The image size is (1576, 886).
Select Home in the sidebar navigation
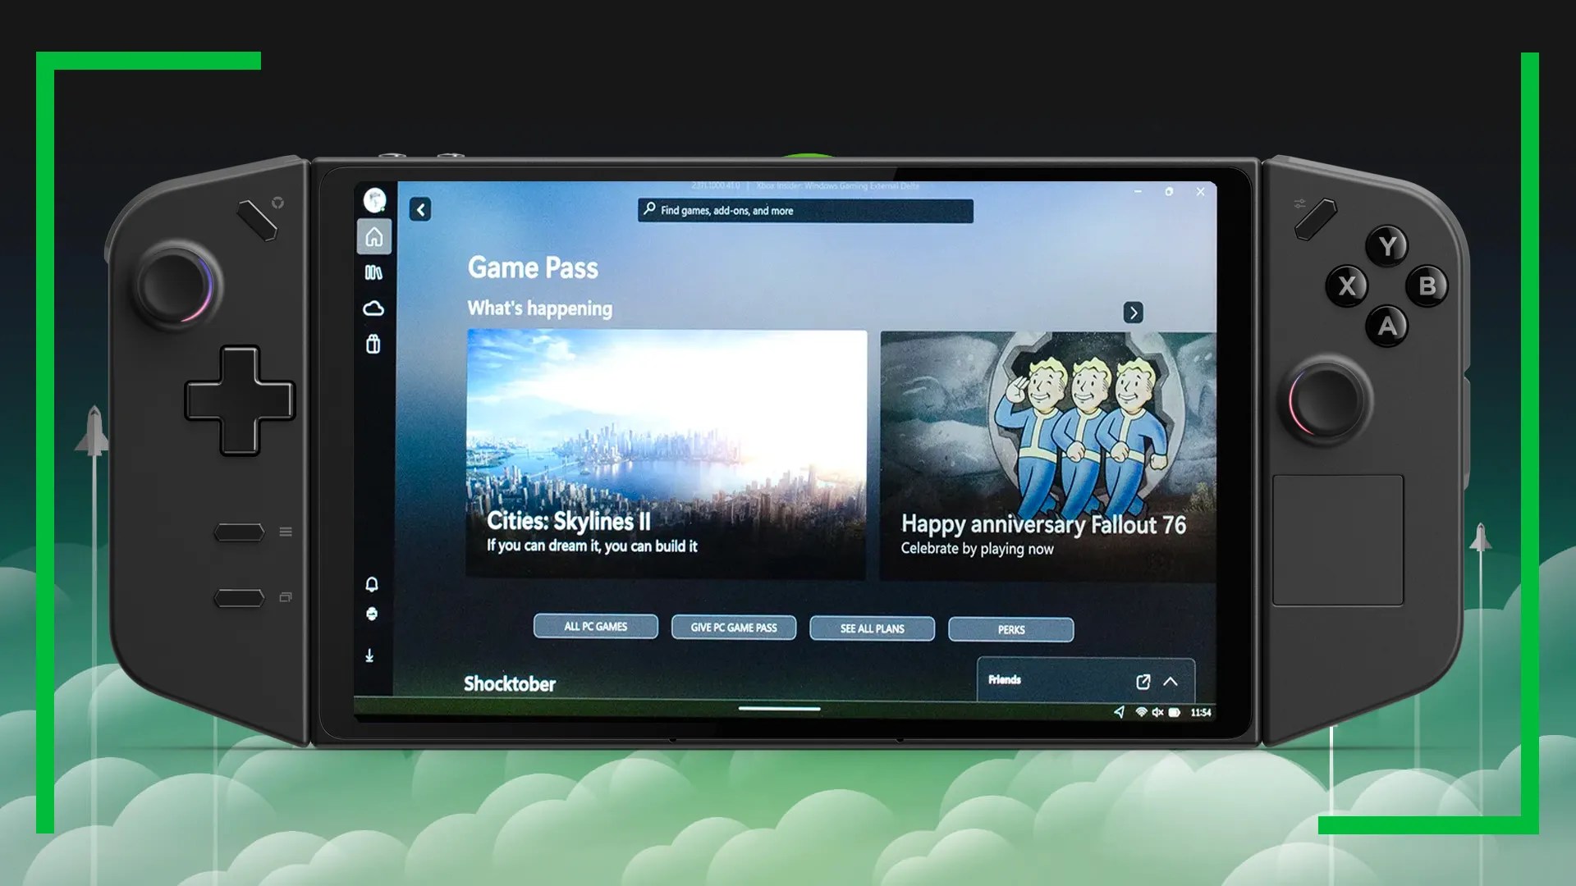[x=373, y=235]
